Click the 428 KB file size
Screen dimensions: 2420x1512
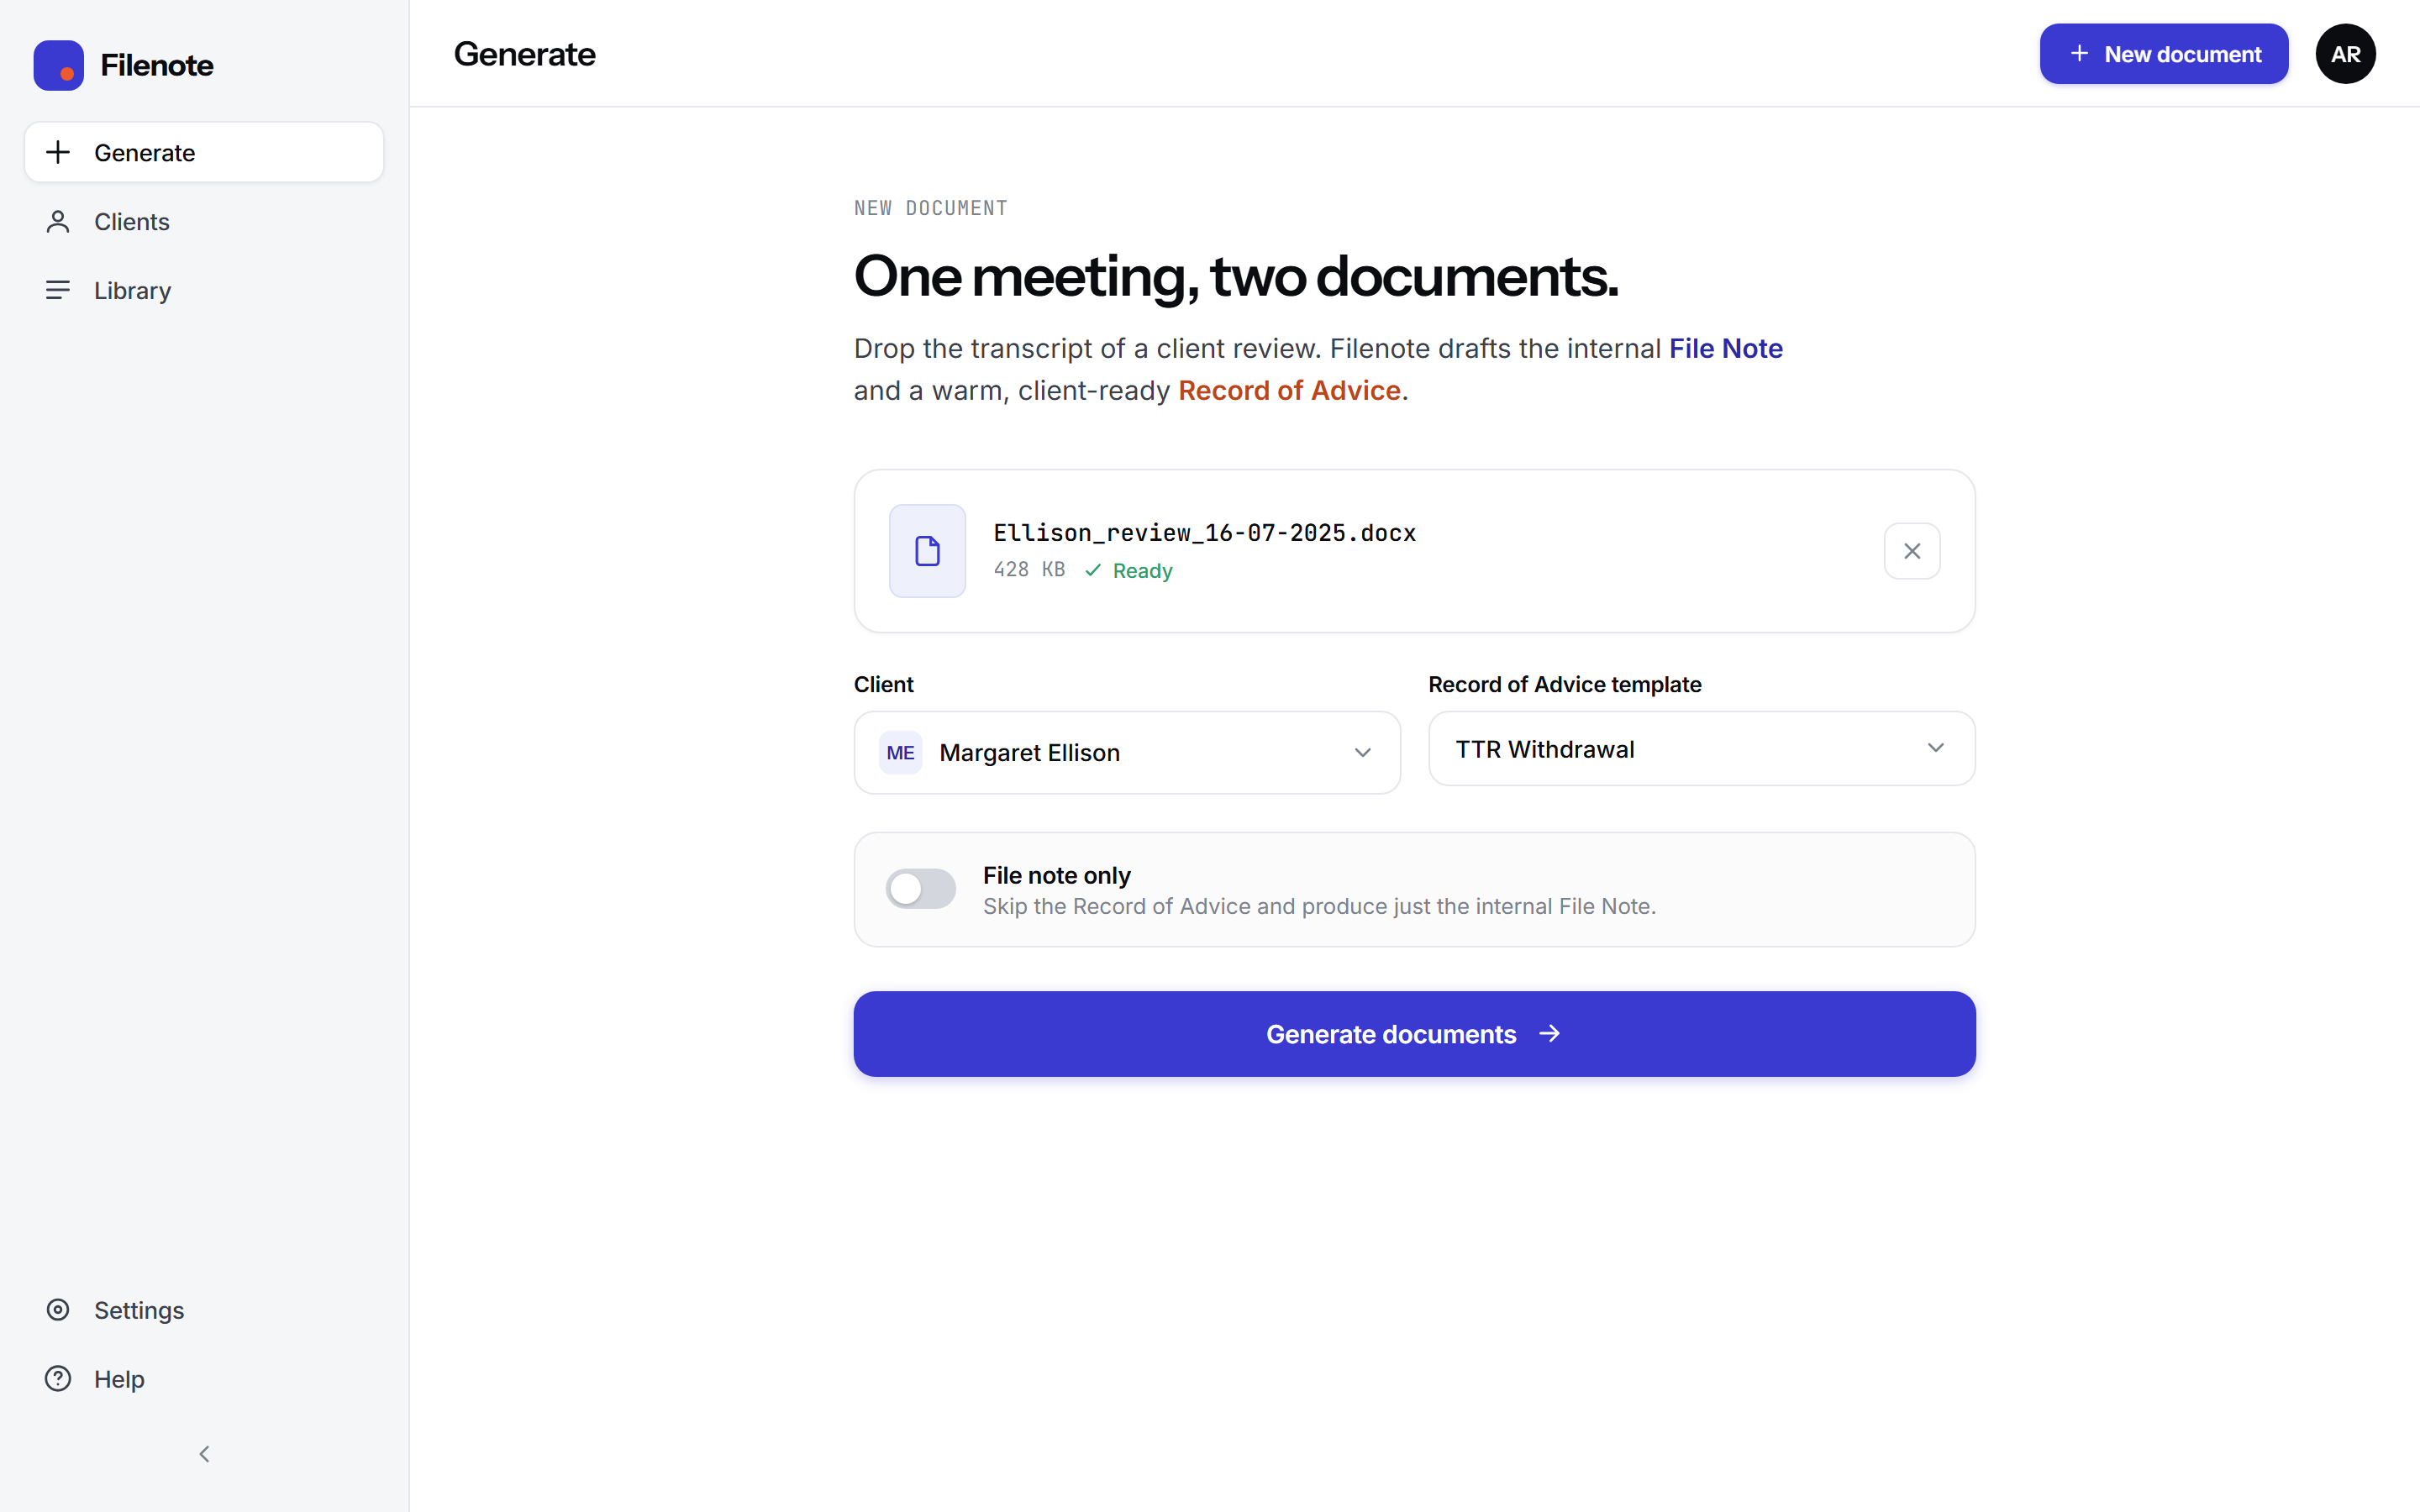pyautogui.click(x=1029, y=569)
